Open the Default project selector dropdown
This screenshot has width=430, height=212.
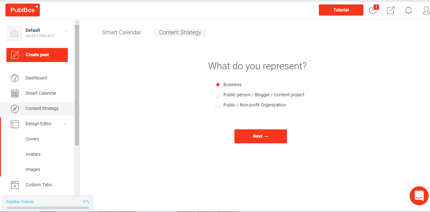click(x=67, y=31)
